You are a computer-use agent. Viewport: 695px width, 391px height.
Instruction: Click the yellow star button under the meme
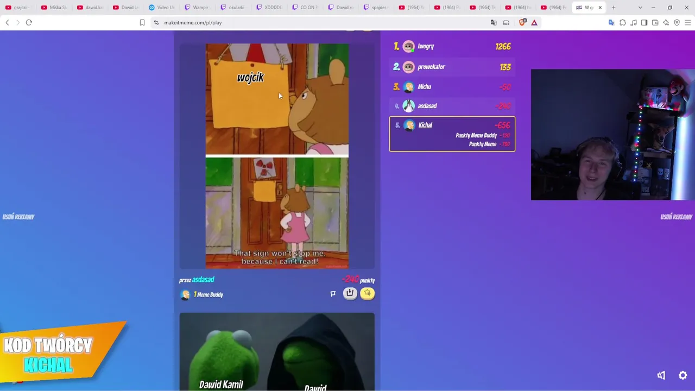(368, 293)
